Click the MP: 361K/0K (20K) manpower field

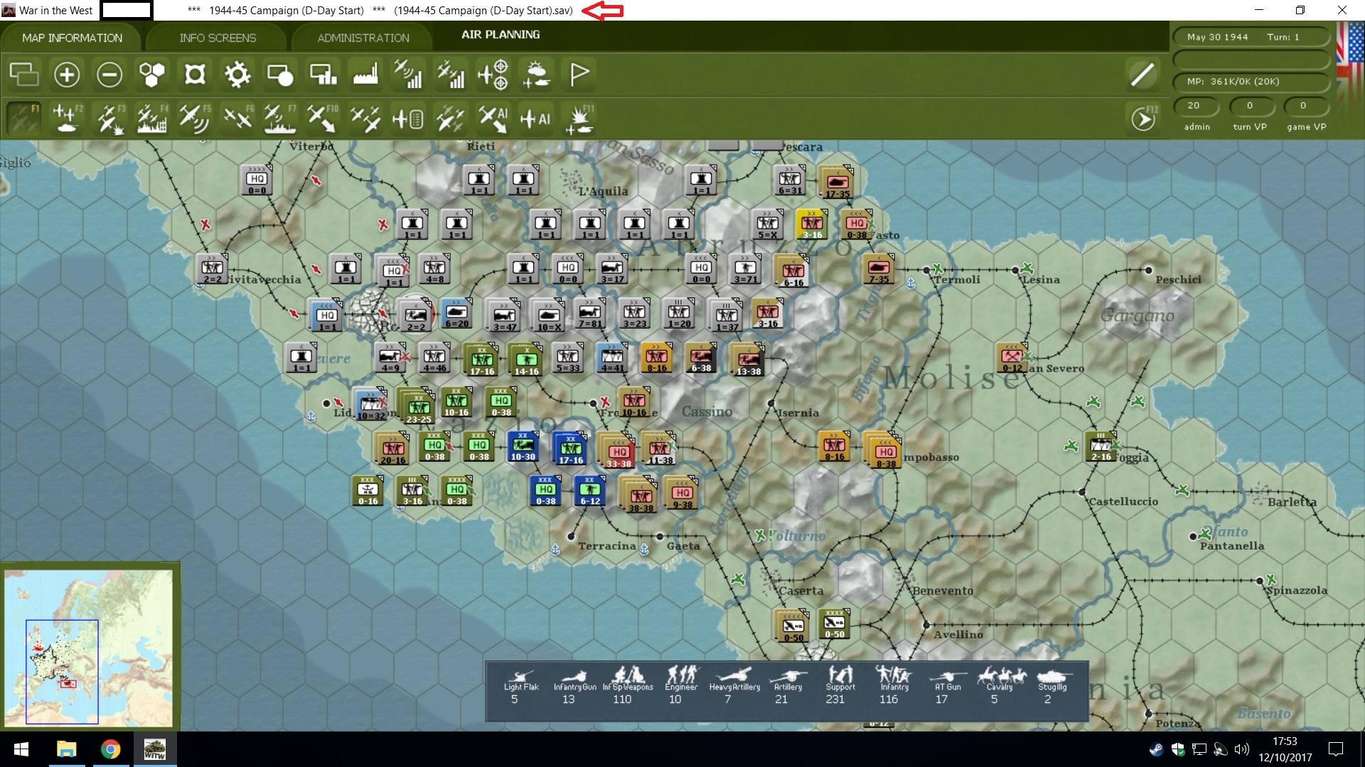click(1250, 82)
